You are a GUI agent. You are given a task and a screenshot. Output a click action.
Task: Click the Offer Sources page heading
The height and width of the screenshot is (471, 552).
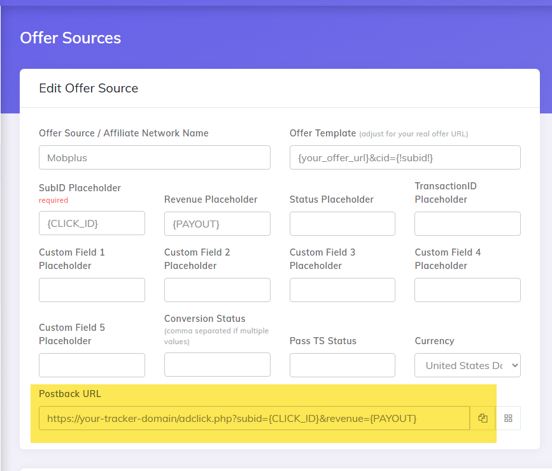(70, 38)
